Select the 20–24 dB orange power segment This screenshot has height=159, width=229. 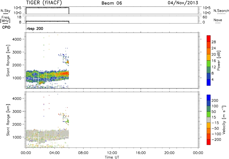pyautogui.click(x=209, y=51)
